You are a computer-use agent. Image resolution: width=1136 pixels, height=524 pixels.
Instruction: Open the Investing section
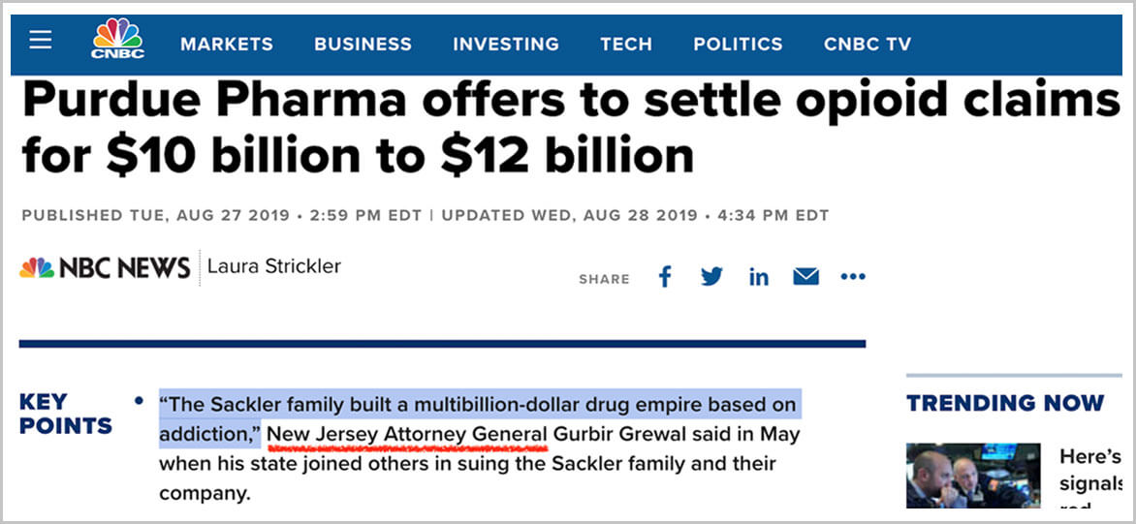[505, 44]
